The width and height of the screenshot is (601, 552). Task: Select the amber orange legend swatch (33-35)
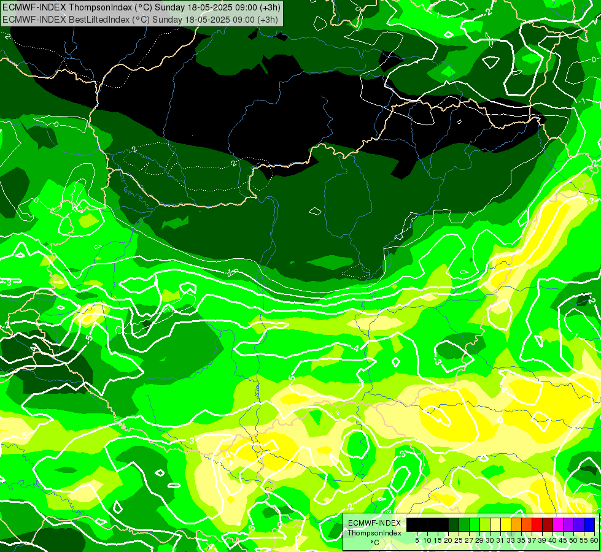click(517, 524)
